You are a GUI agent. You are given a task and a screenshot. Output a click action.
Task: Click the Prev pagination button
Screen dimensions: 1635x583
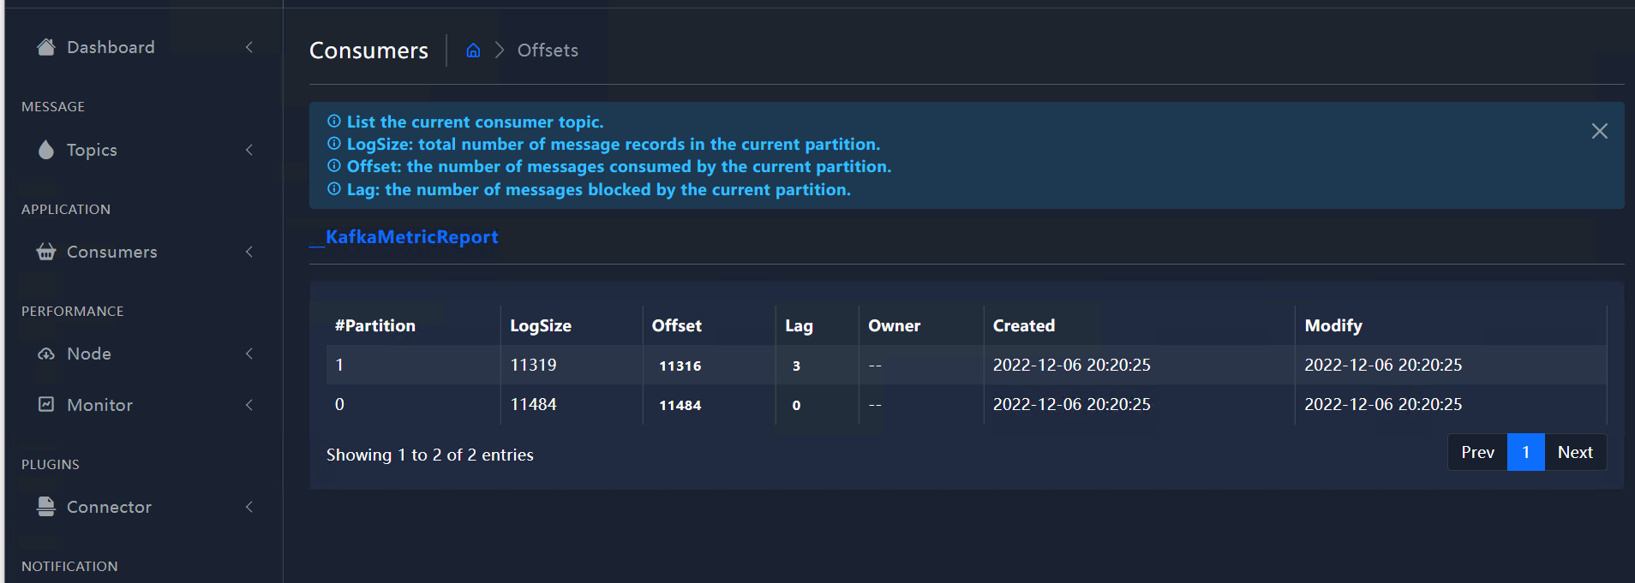pyautogui.click(x=1477, y=452)
